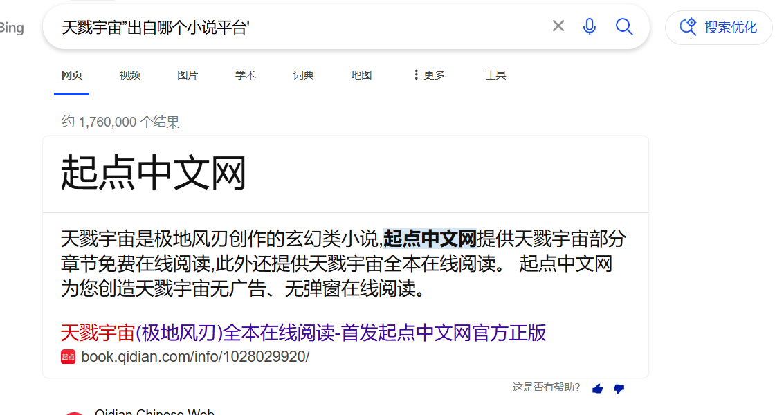Run the search with the magnifier icon
The image size is (775, 415).
point(623,26)
